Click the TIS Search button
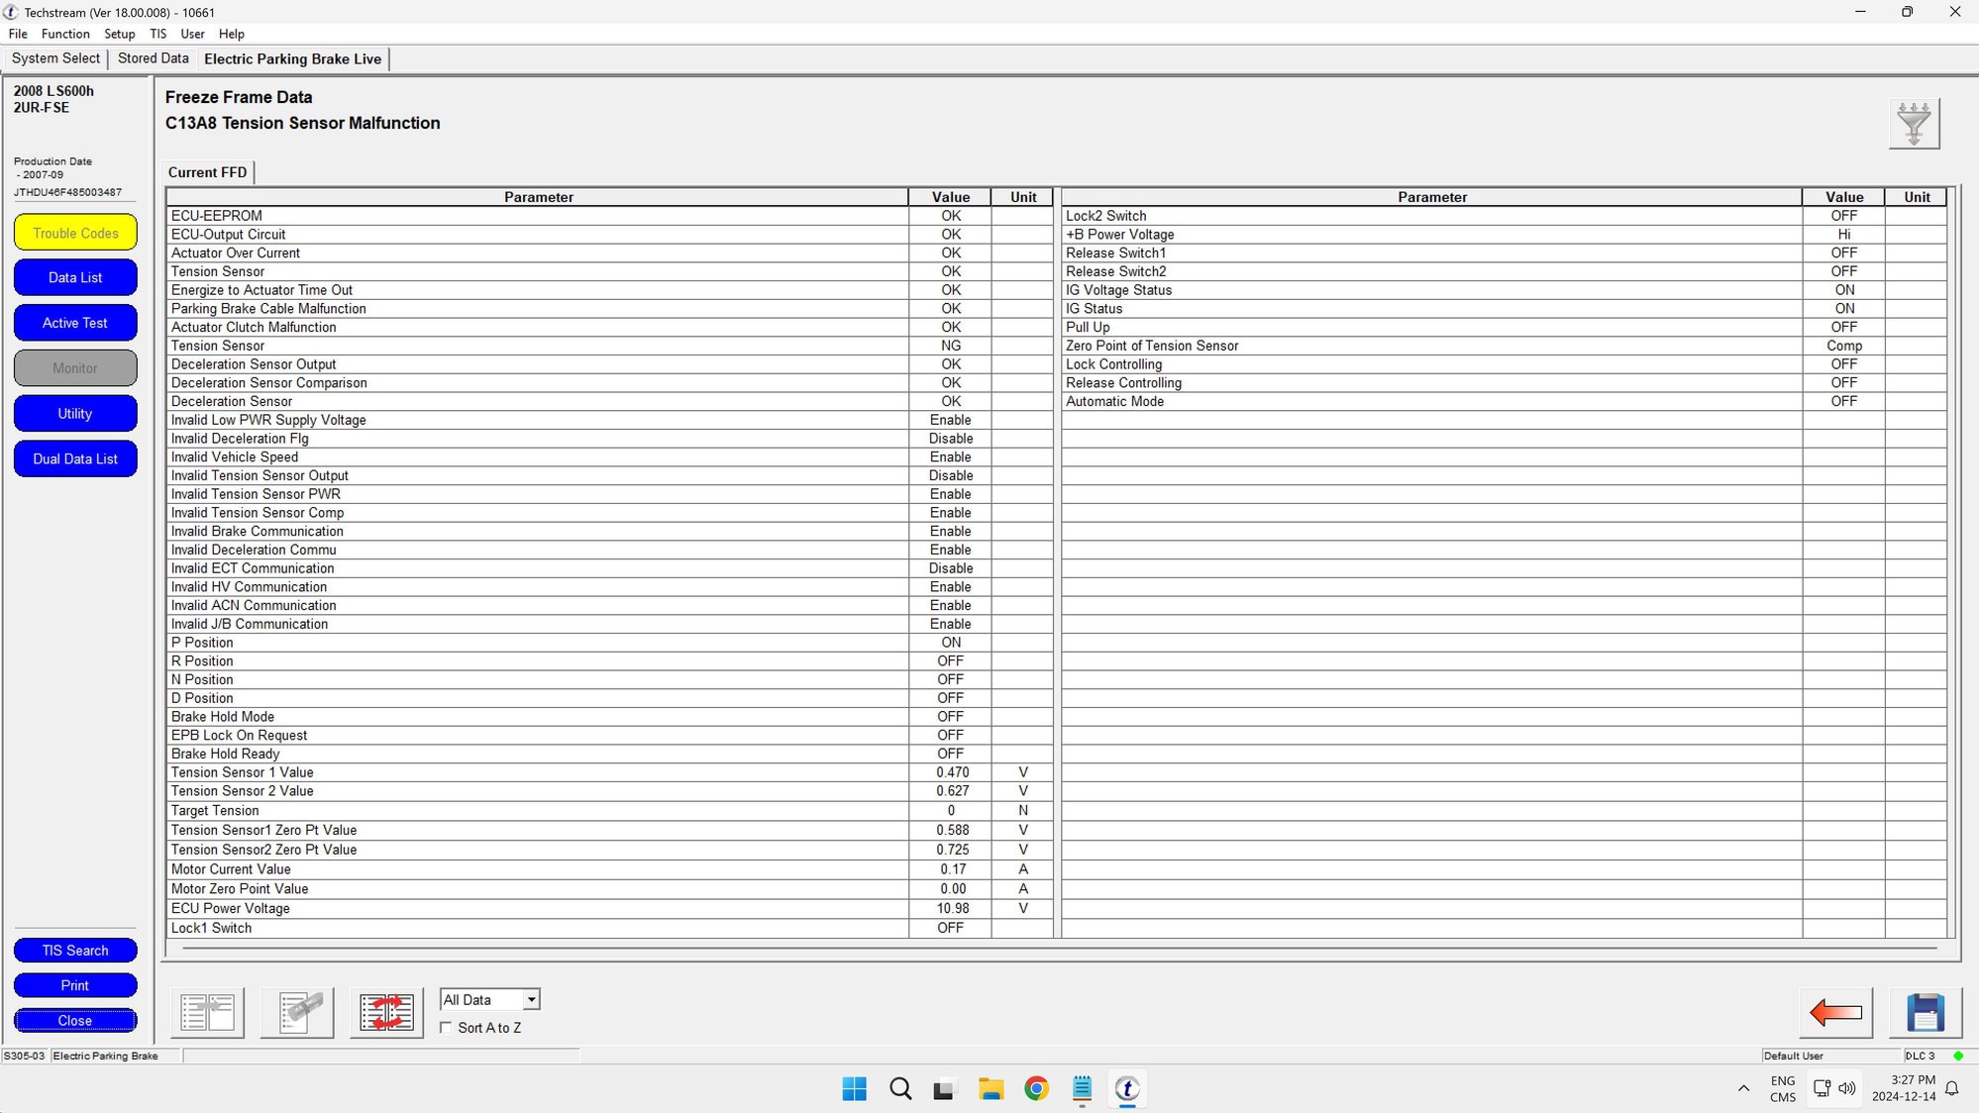This screenshot has width=1979, height=1113. (x=75, y=951)
